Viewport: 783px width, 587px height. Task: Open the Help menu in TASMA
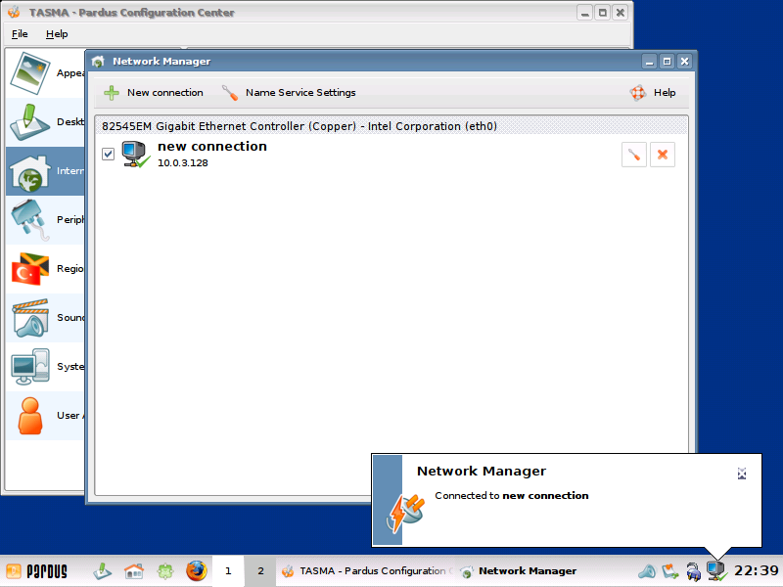tap(57, 34)
